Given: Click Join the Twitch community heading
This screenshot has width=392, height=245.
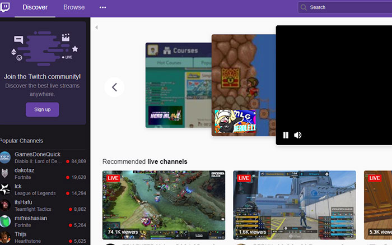Looking at the screenshot, I should pos(42,77).
